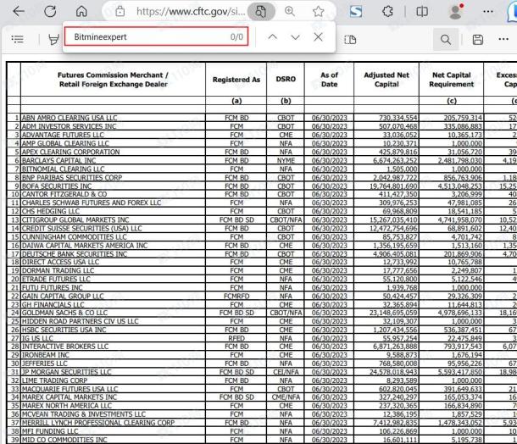
Task: Select RFED cell in IG US row
Action: click(x=236, y=338)
